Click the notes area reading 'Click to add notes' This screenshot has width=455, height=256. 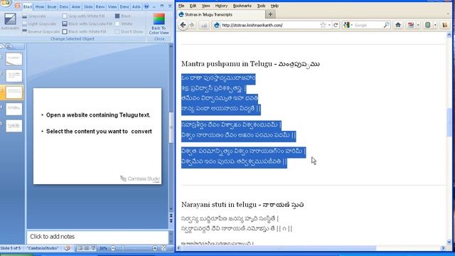(x=97, y=237)
